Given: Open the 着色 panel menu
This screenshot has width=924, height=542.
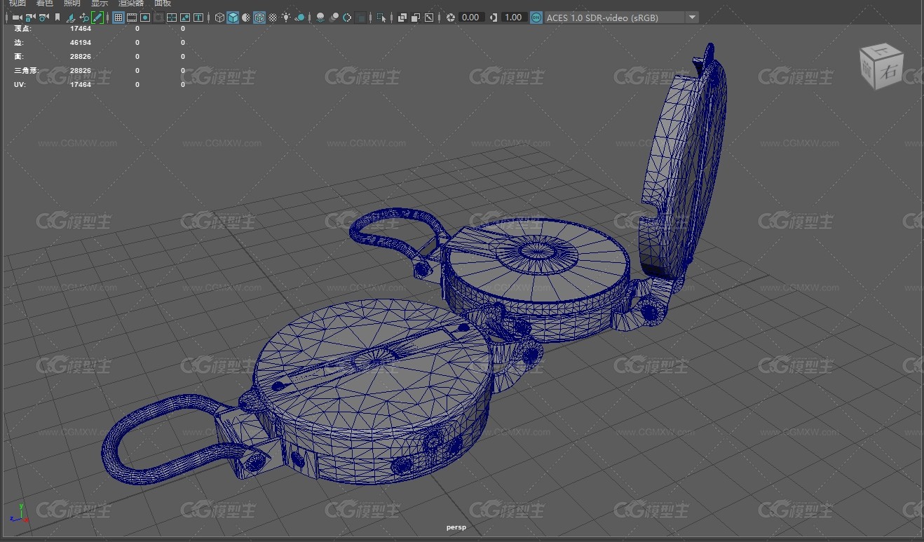Looking at the screenshot, I should click(45, 3).
